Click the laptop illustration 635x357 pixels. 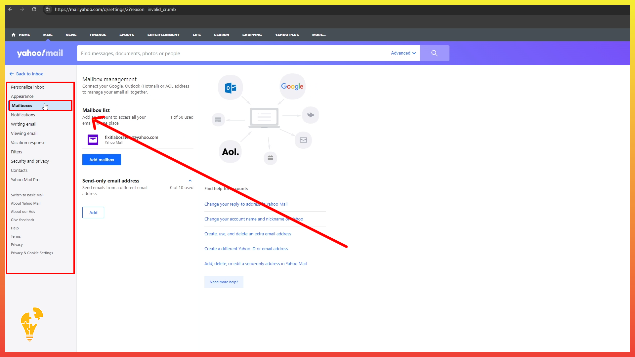264,118
